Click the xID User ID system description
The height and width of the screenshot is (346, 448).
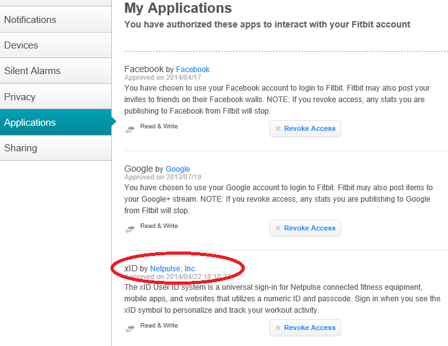click(282, 299)
